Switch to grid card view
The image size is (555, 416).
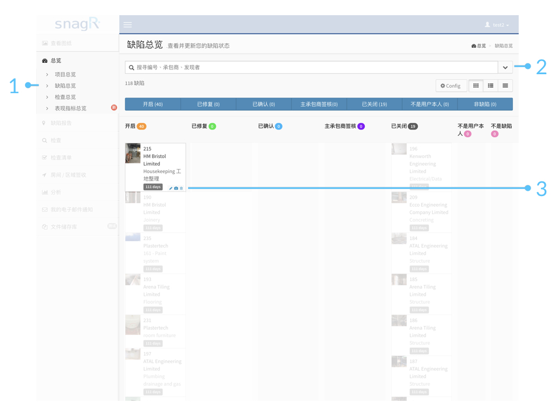[x=476, y=86]
